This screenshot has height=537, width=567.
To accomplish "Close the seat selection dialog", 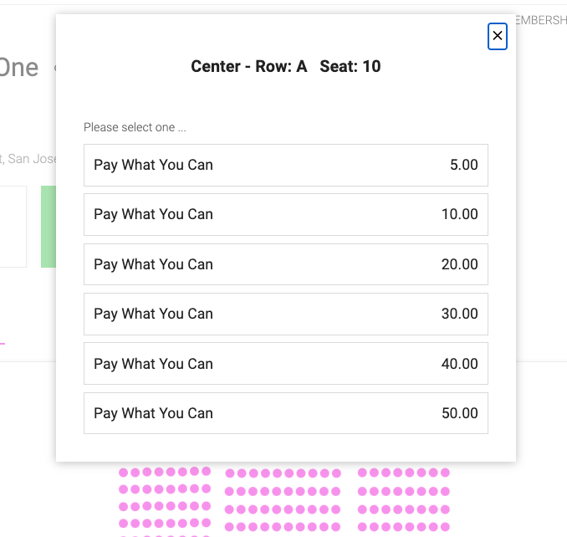I will tap(498, 36).
